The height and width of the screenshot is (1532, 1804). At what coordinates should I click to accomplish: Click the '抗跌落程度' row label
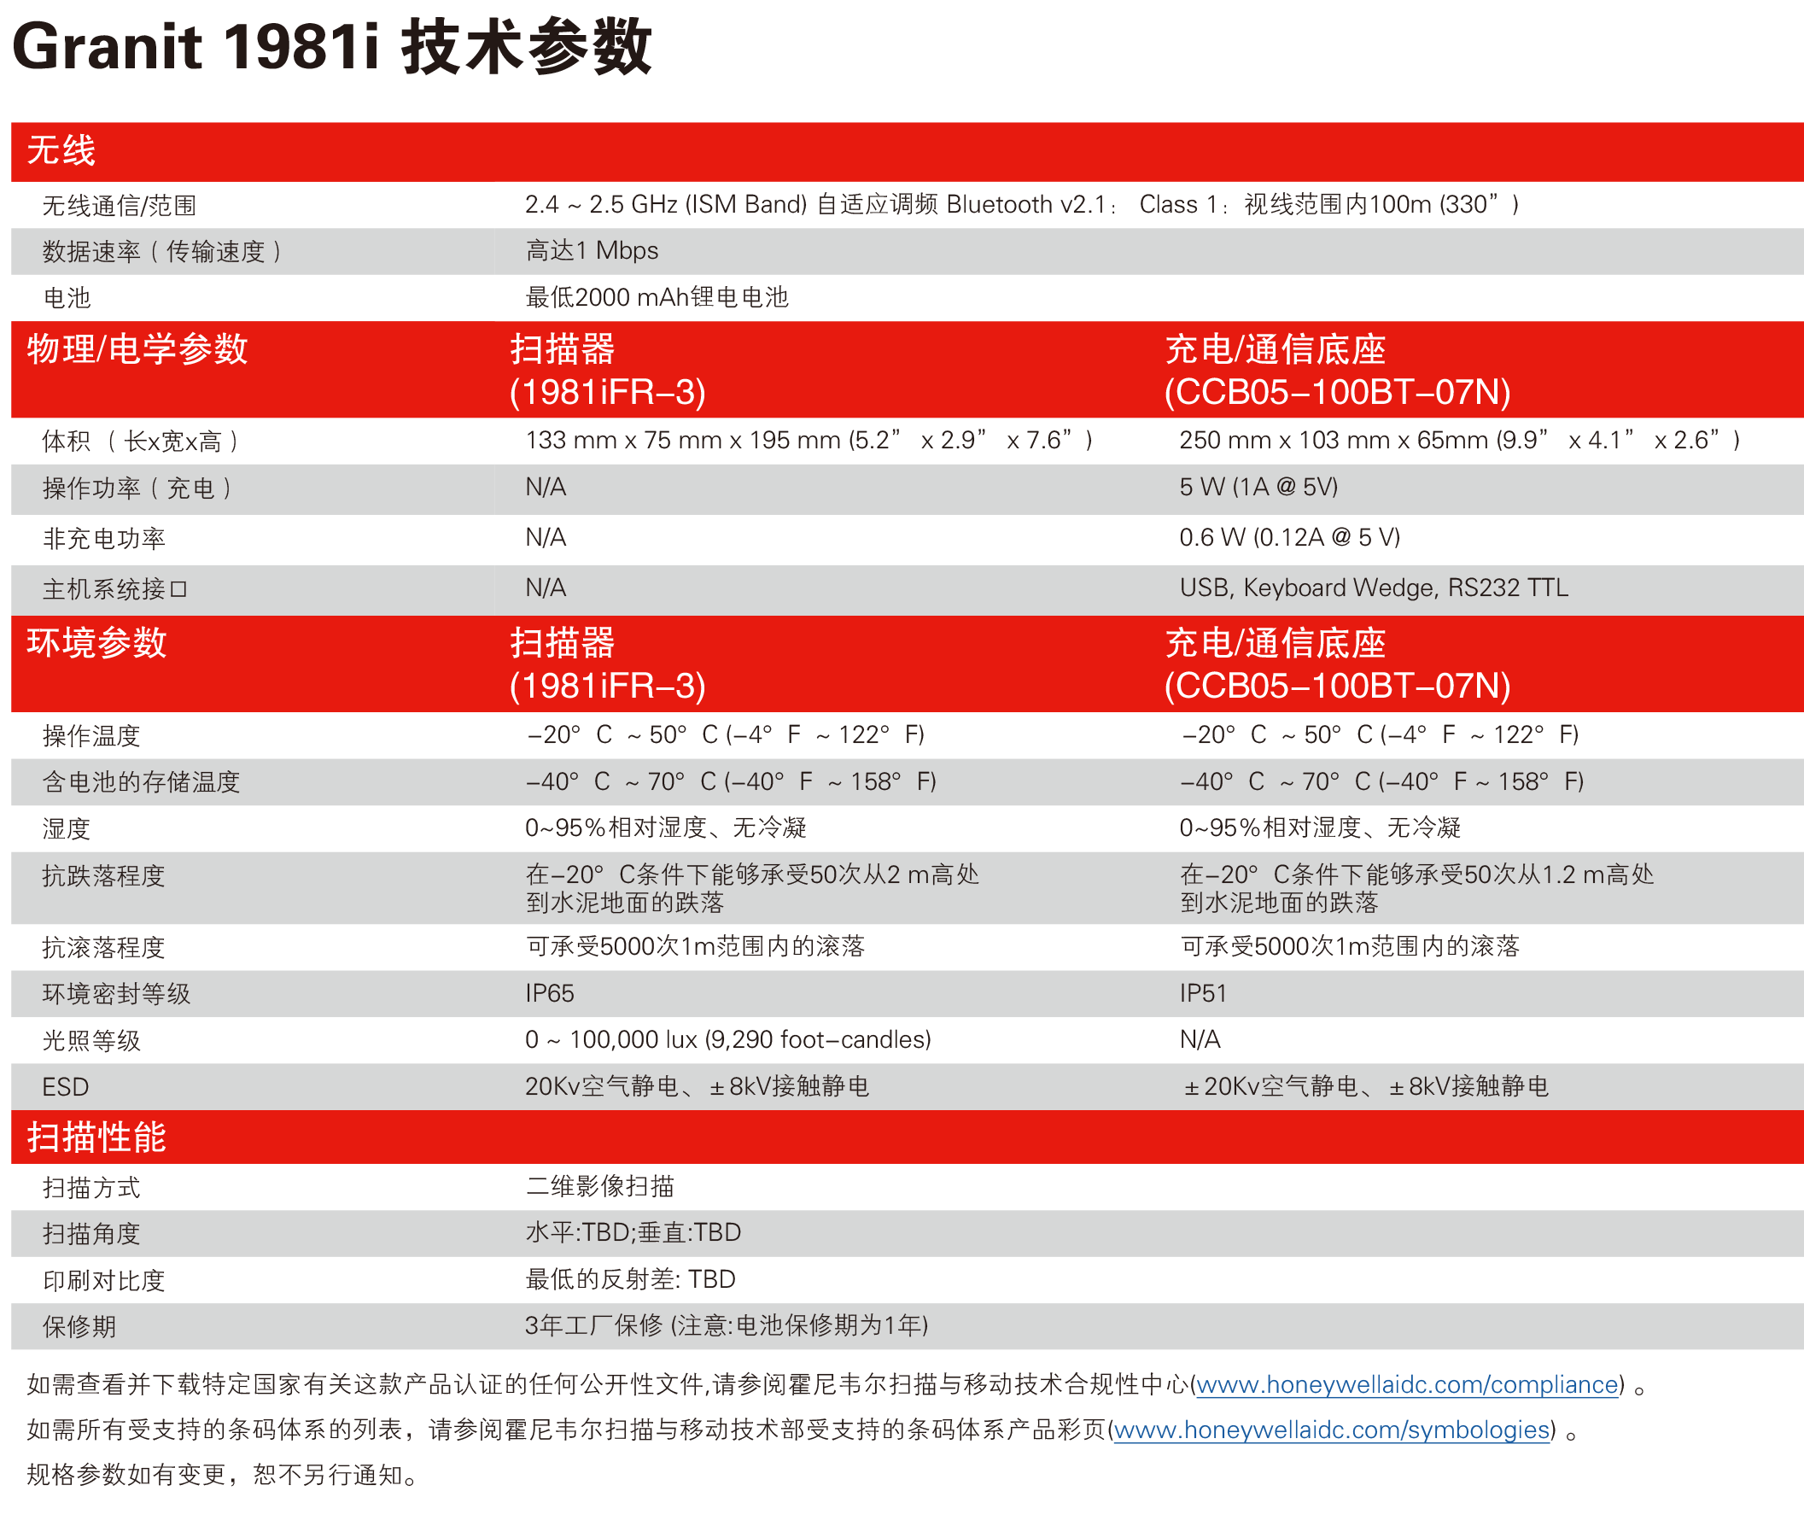click(x=104, y=876)
